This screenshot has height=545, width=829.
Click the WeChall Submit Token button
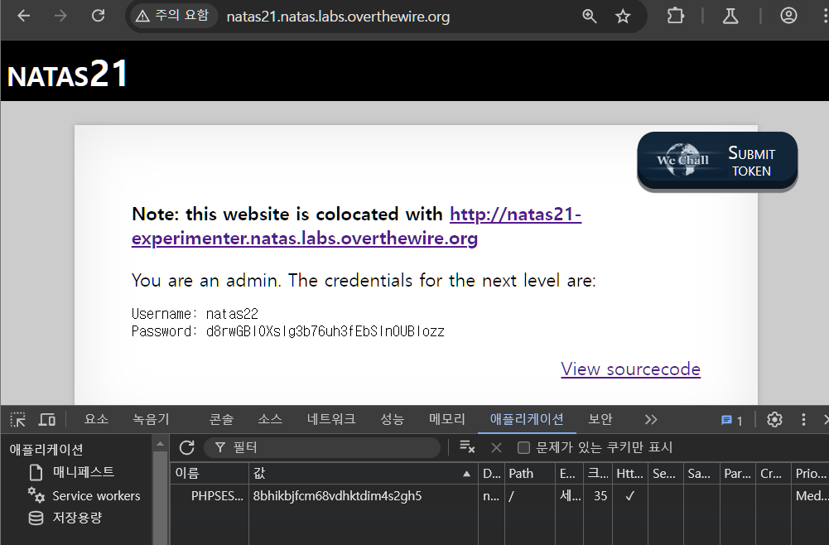(716, 162)
